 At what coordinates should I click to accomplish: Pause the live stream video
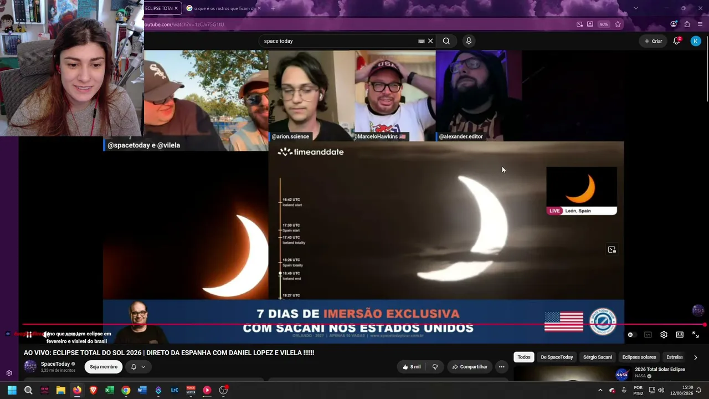[x=29, y=335]
